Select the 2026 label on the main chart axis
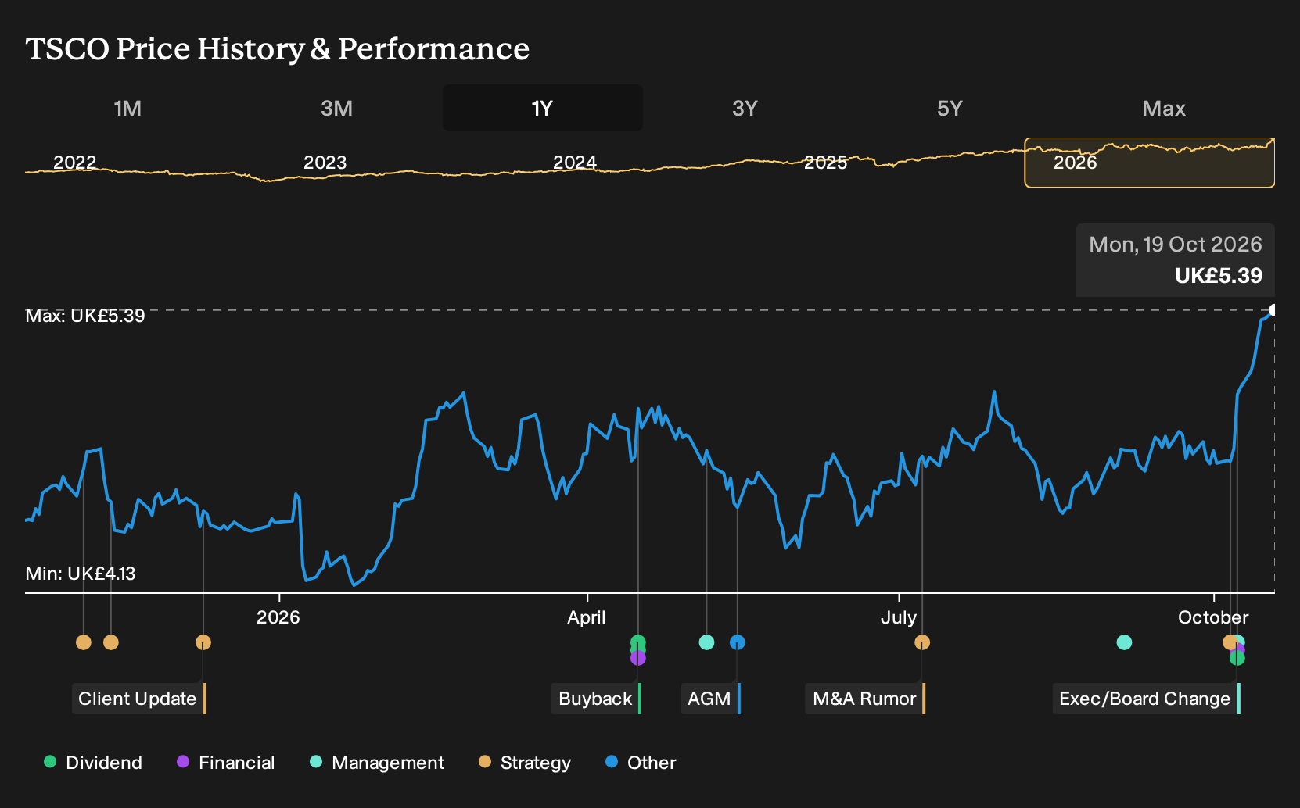 pyautogui.click(x=278, y=617)
